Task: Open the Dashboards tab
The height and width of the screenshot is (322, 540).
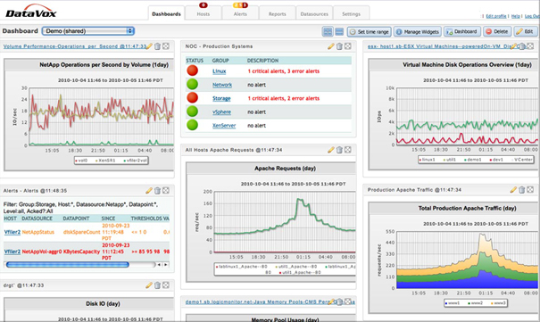Action: tap(166, 13)
